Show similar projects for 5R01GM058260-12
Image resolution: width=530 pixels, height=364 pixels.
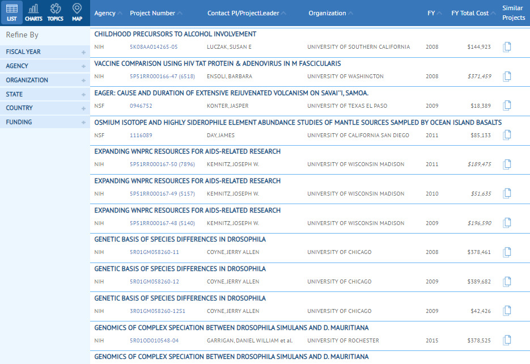[x=507, y=282]
